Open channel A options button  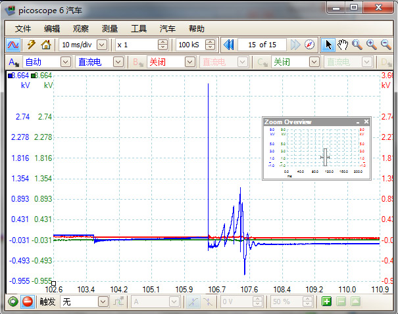pyautogui.click(x=13, y=62)
